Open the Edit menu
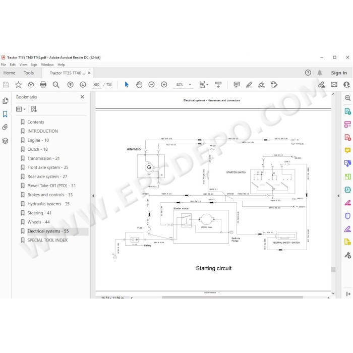 [x=13, y=65]
